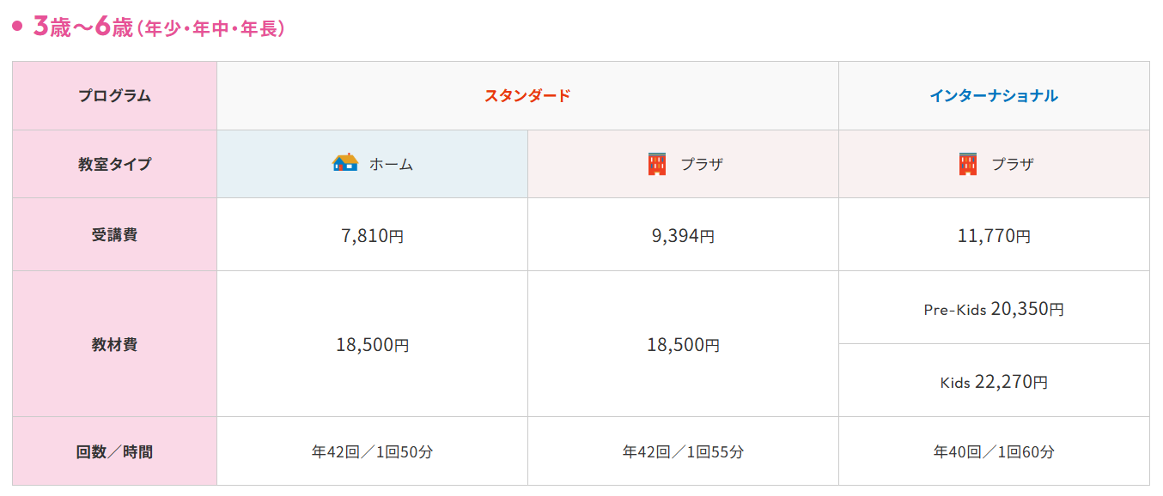
Task: Click the Standard Plaza building icon
Action: (x=657, y=163)
